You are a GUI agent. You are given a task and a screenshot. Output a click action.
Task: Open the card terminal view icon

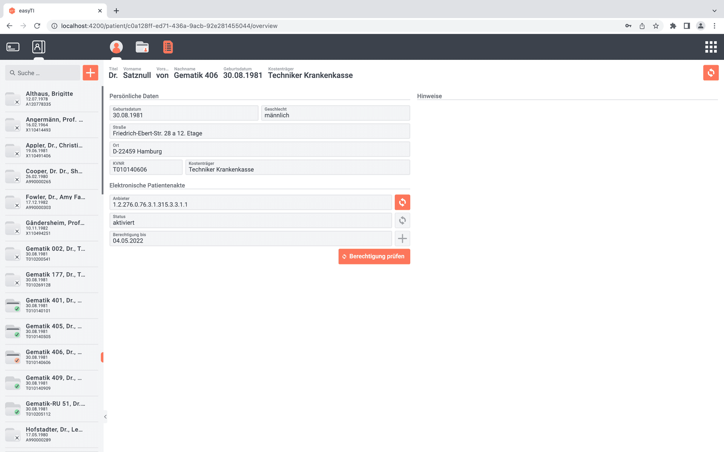click(13, 47)
